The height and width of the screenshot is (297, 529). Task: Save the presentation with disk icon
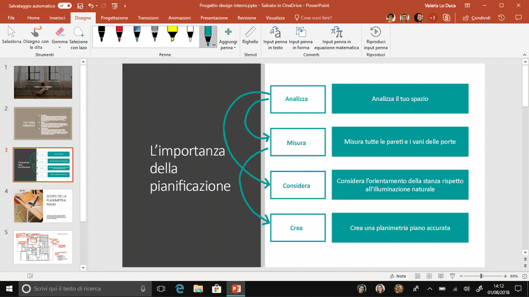(x=80, y=6)
